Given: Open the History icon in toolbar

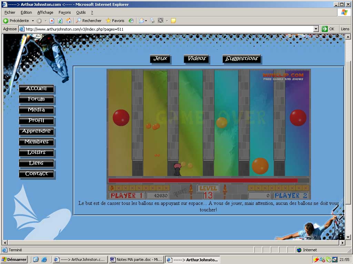Looking at the screenshot, I should [131, 21].
